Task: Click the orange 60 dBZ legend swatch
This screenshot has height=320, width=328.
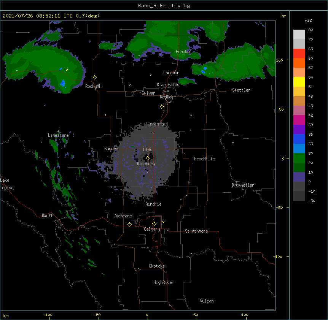Action: tap(299, 63)
